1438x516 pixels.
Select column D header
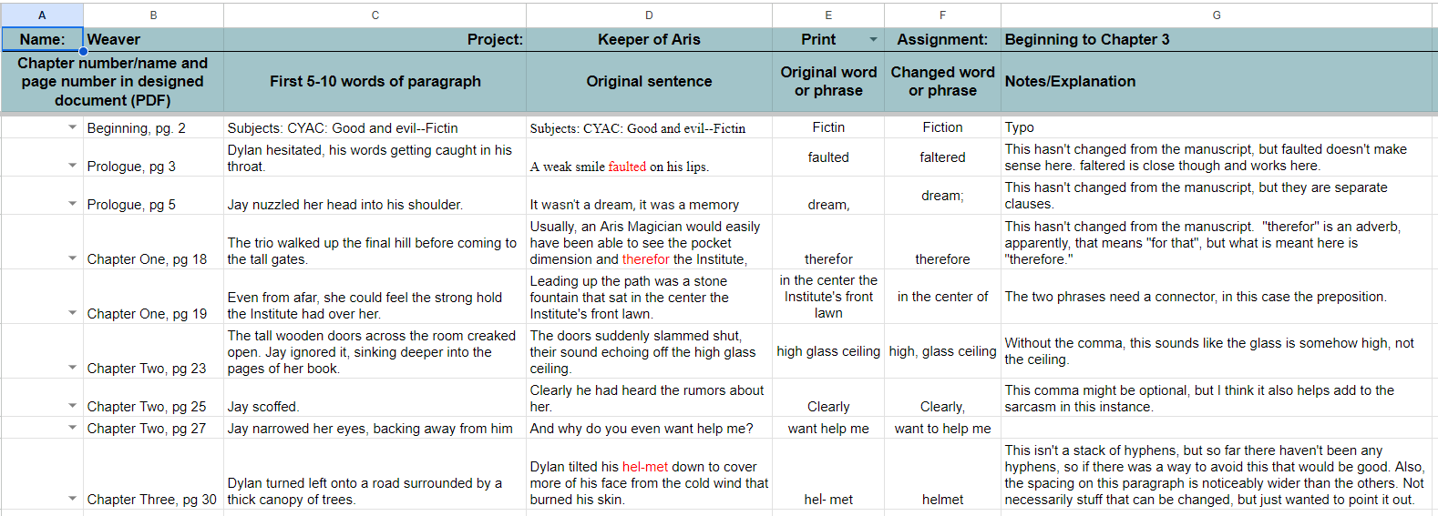click(649, 15)
